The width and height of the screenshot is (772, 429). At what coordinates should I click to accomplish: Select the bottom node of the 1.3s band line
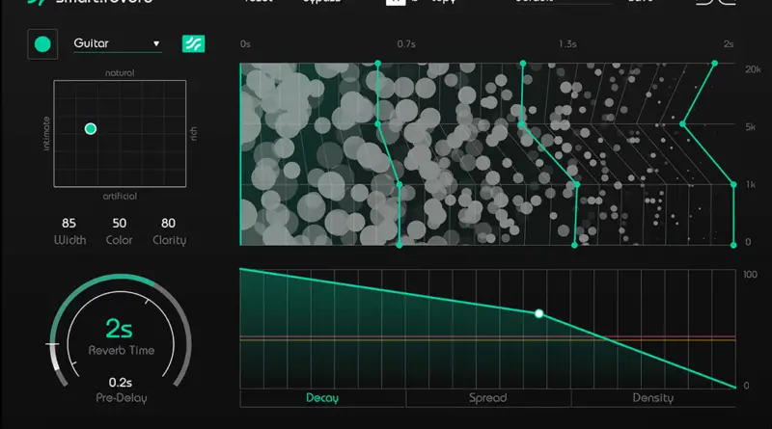(x=574, y=245)
